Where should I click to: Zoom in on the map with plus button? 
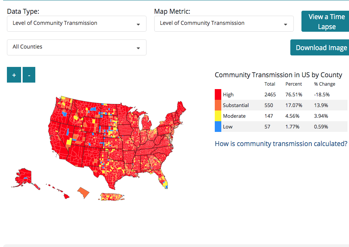coord(14,75)
